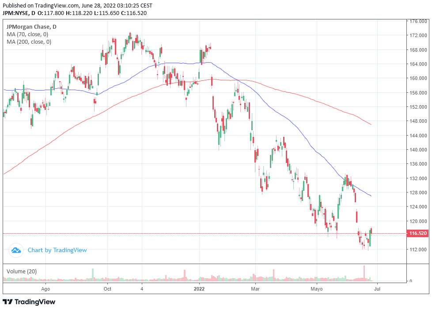This screenshot has width=432, height=310.
Task: Click the volume axis 0 label
Action: (411, 281)
